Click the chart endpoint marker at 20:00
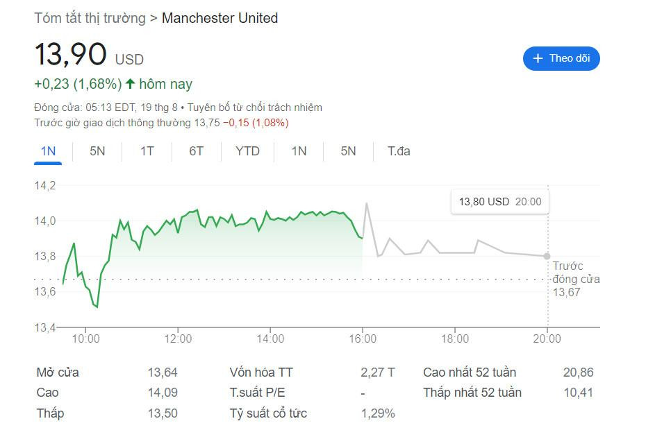Screen dimensions: 646x437 [546, 256]
